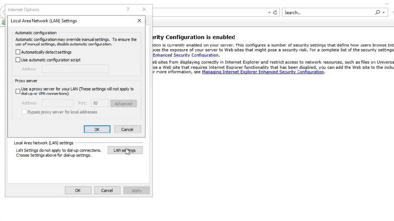Click Cancel in Internet Options dialog

point(107,190)
